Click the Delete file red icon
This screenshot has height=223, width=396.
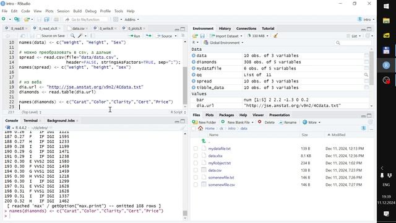[260, 122]
